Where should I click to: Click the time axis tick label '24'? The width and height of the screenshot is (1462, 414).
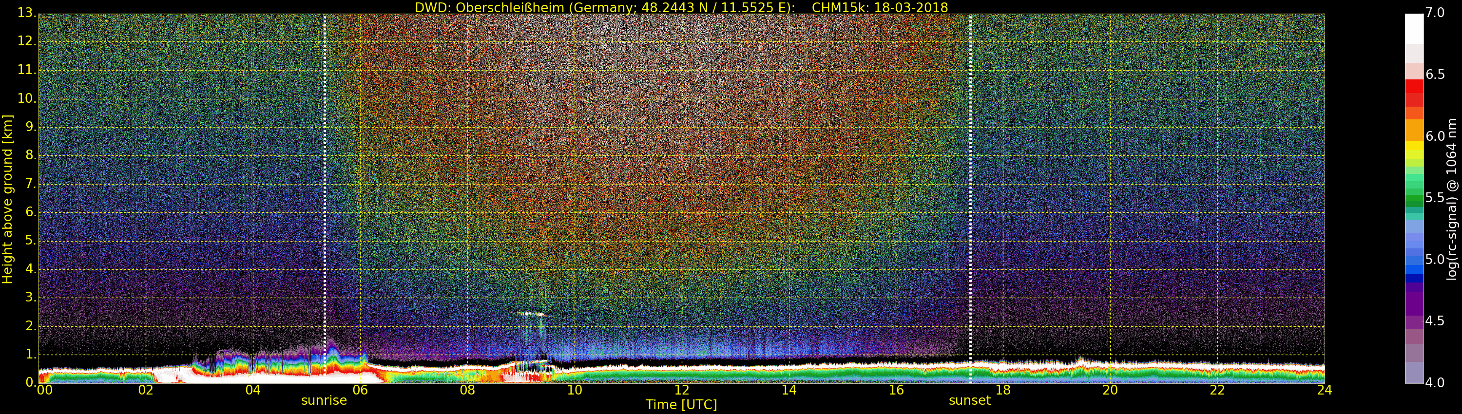[x=1324, y=390]
